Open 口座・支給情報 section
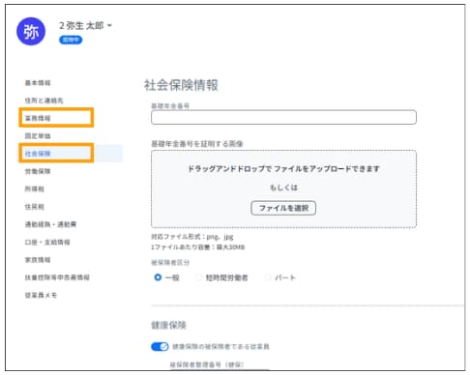The width and height of the screenshot is (470, 375). click(x=47, y=242)
